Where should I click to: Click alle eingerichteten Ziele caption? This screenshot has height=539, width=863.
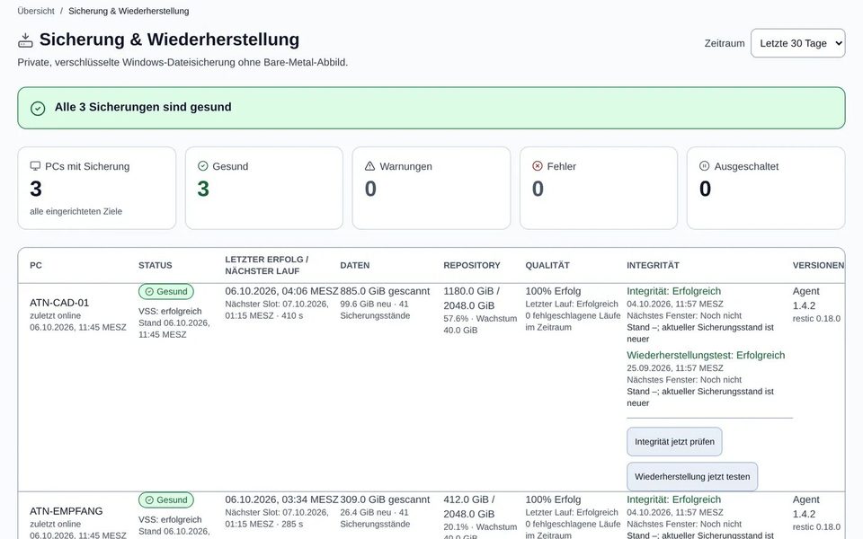(x=76, y=211)
